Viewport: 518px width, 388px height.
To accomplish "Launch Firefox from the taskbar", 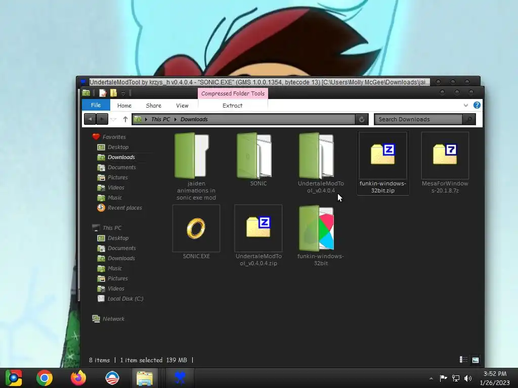I will tap(78, 378).
